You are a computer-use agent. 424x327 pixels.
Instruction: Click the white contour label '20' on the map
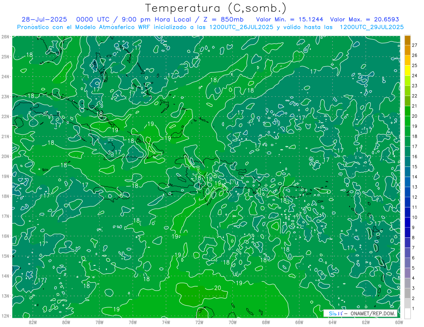click(217, 288)
